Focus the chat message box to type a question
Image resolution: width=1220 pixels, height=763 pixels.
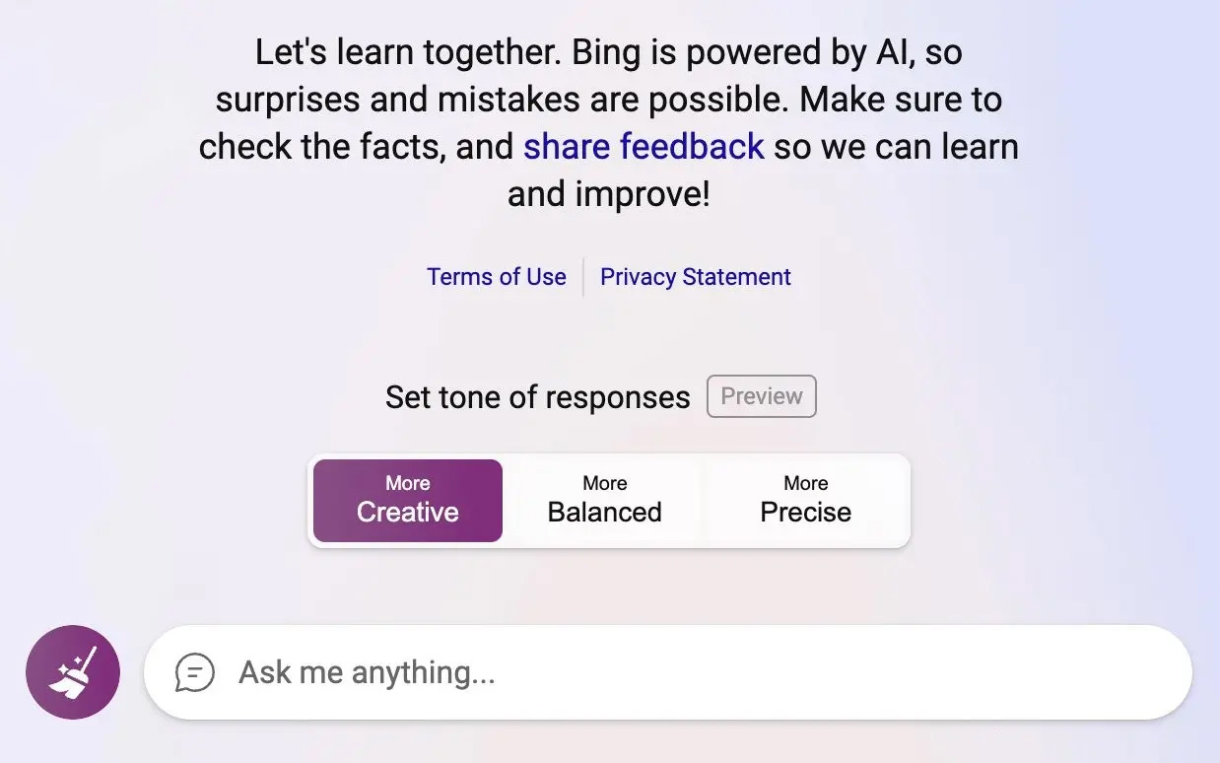tap(591, 672)
